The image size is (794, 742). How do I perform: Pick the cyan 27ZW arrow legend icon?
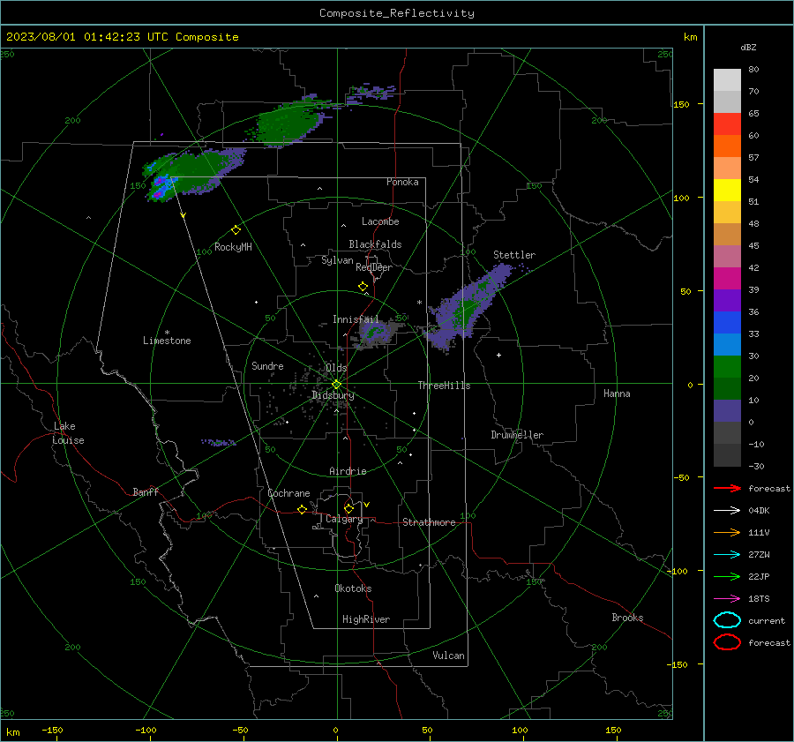point(727,554)
